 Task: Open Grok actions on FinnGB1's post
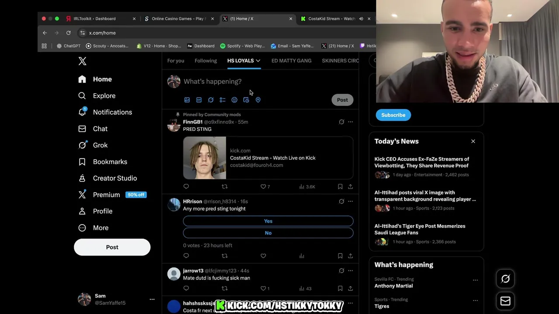pos(342,122)
